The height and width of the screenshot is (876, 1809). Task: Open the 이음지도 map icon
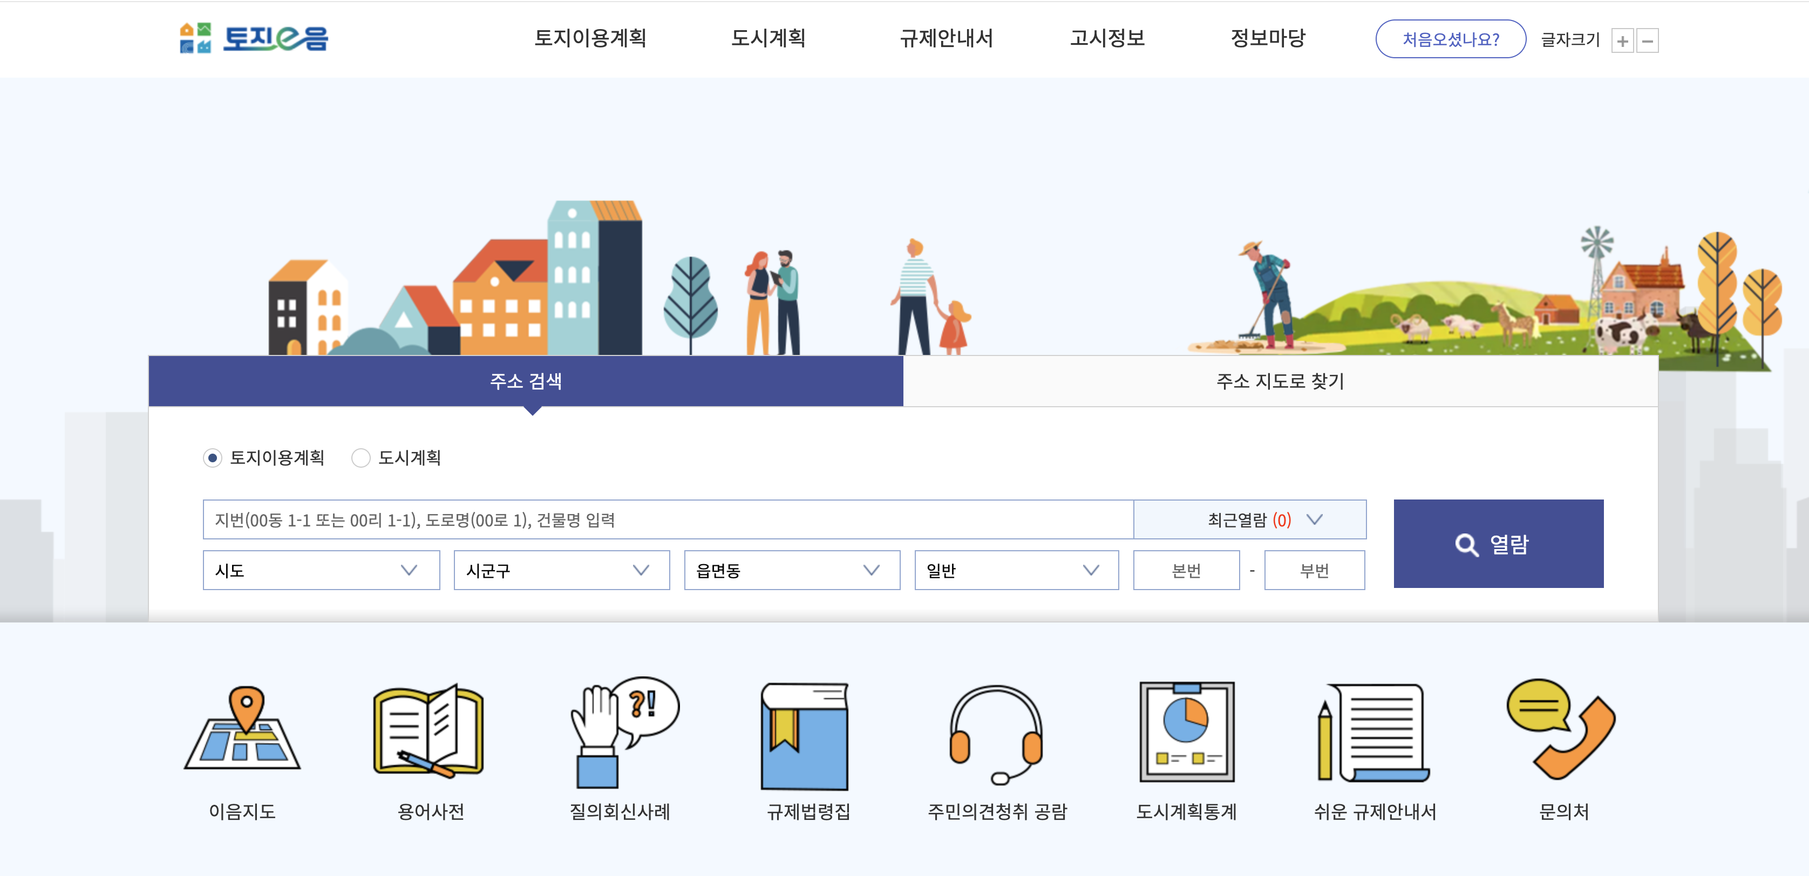[242, 730]
